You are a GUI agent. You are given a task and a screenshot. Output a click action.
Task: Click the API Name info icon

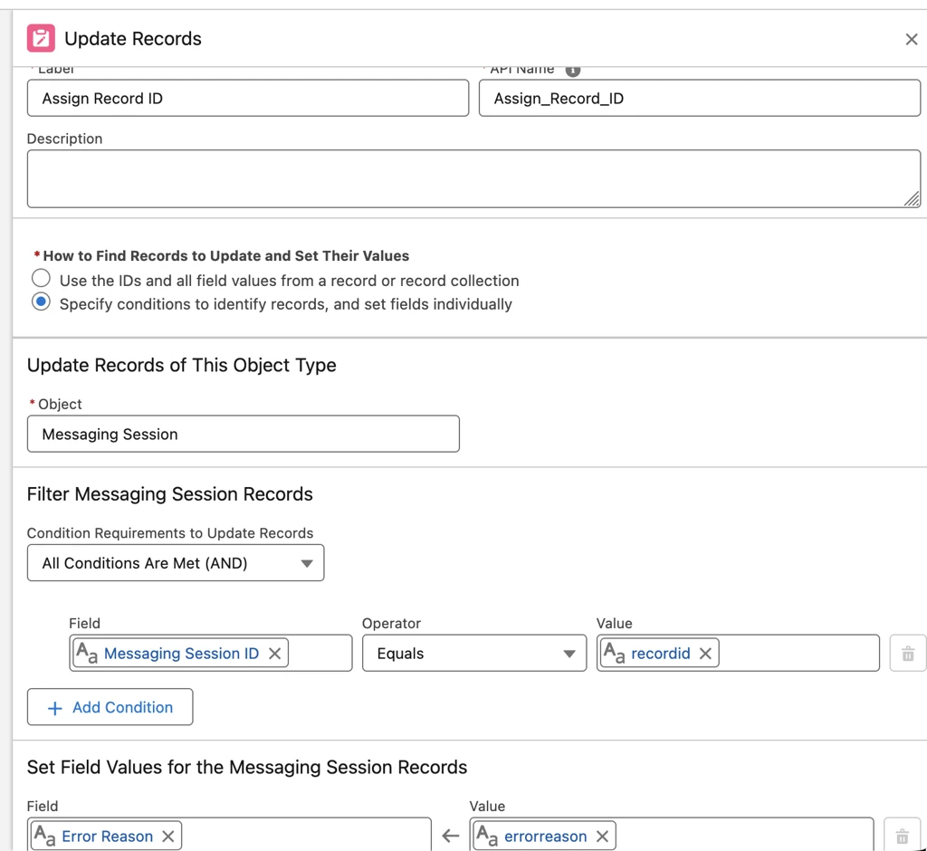tap(572, 71)
